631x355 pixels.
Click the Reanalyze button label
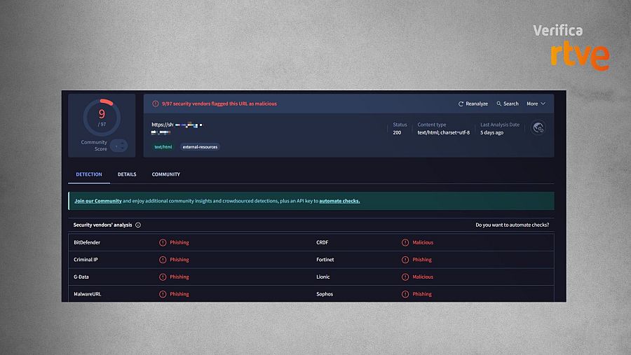[477, 104]
